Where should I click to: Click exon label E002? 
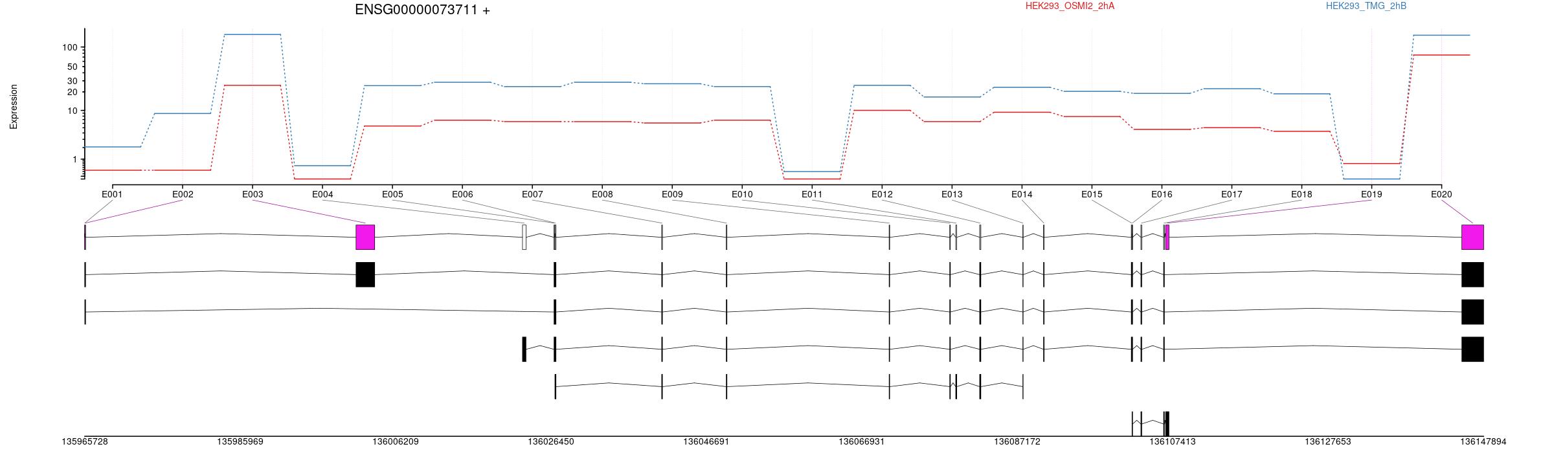tap(183, 194)
